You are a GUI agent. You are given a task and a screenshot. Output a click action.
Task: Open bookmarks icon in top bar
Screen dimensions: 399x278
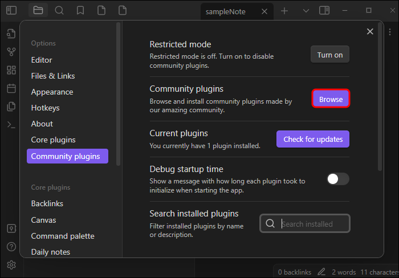click(80, 10)
